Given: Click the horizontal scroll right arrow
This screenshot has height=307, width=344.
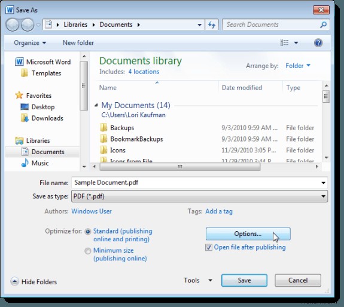Looking at the screenshot, I should point(316,167).
